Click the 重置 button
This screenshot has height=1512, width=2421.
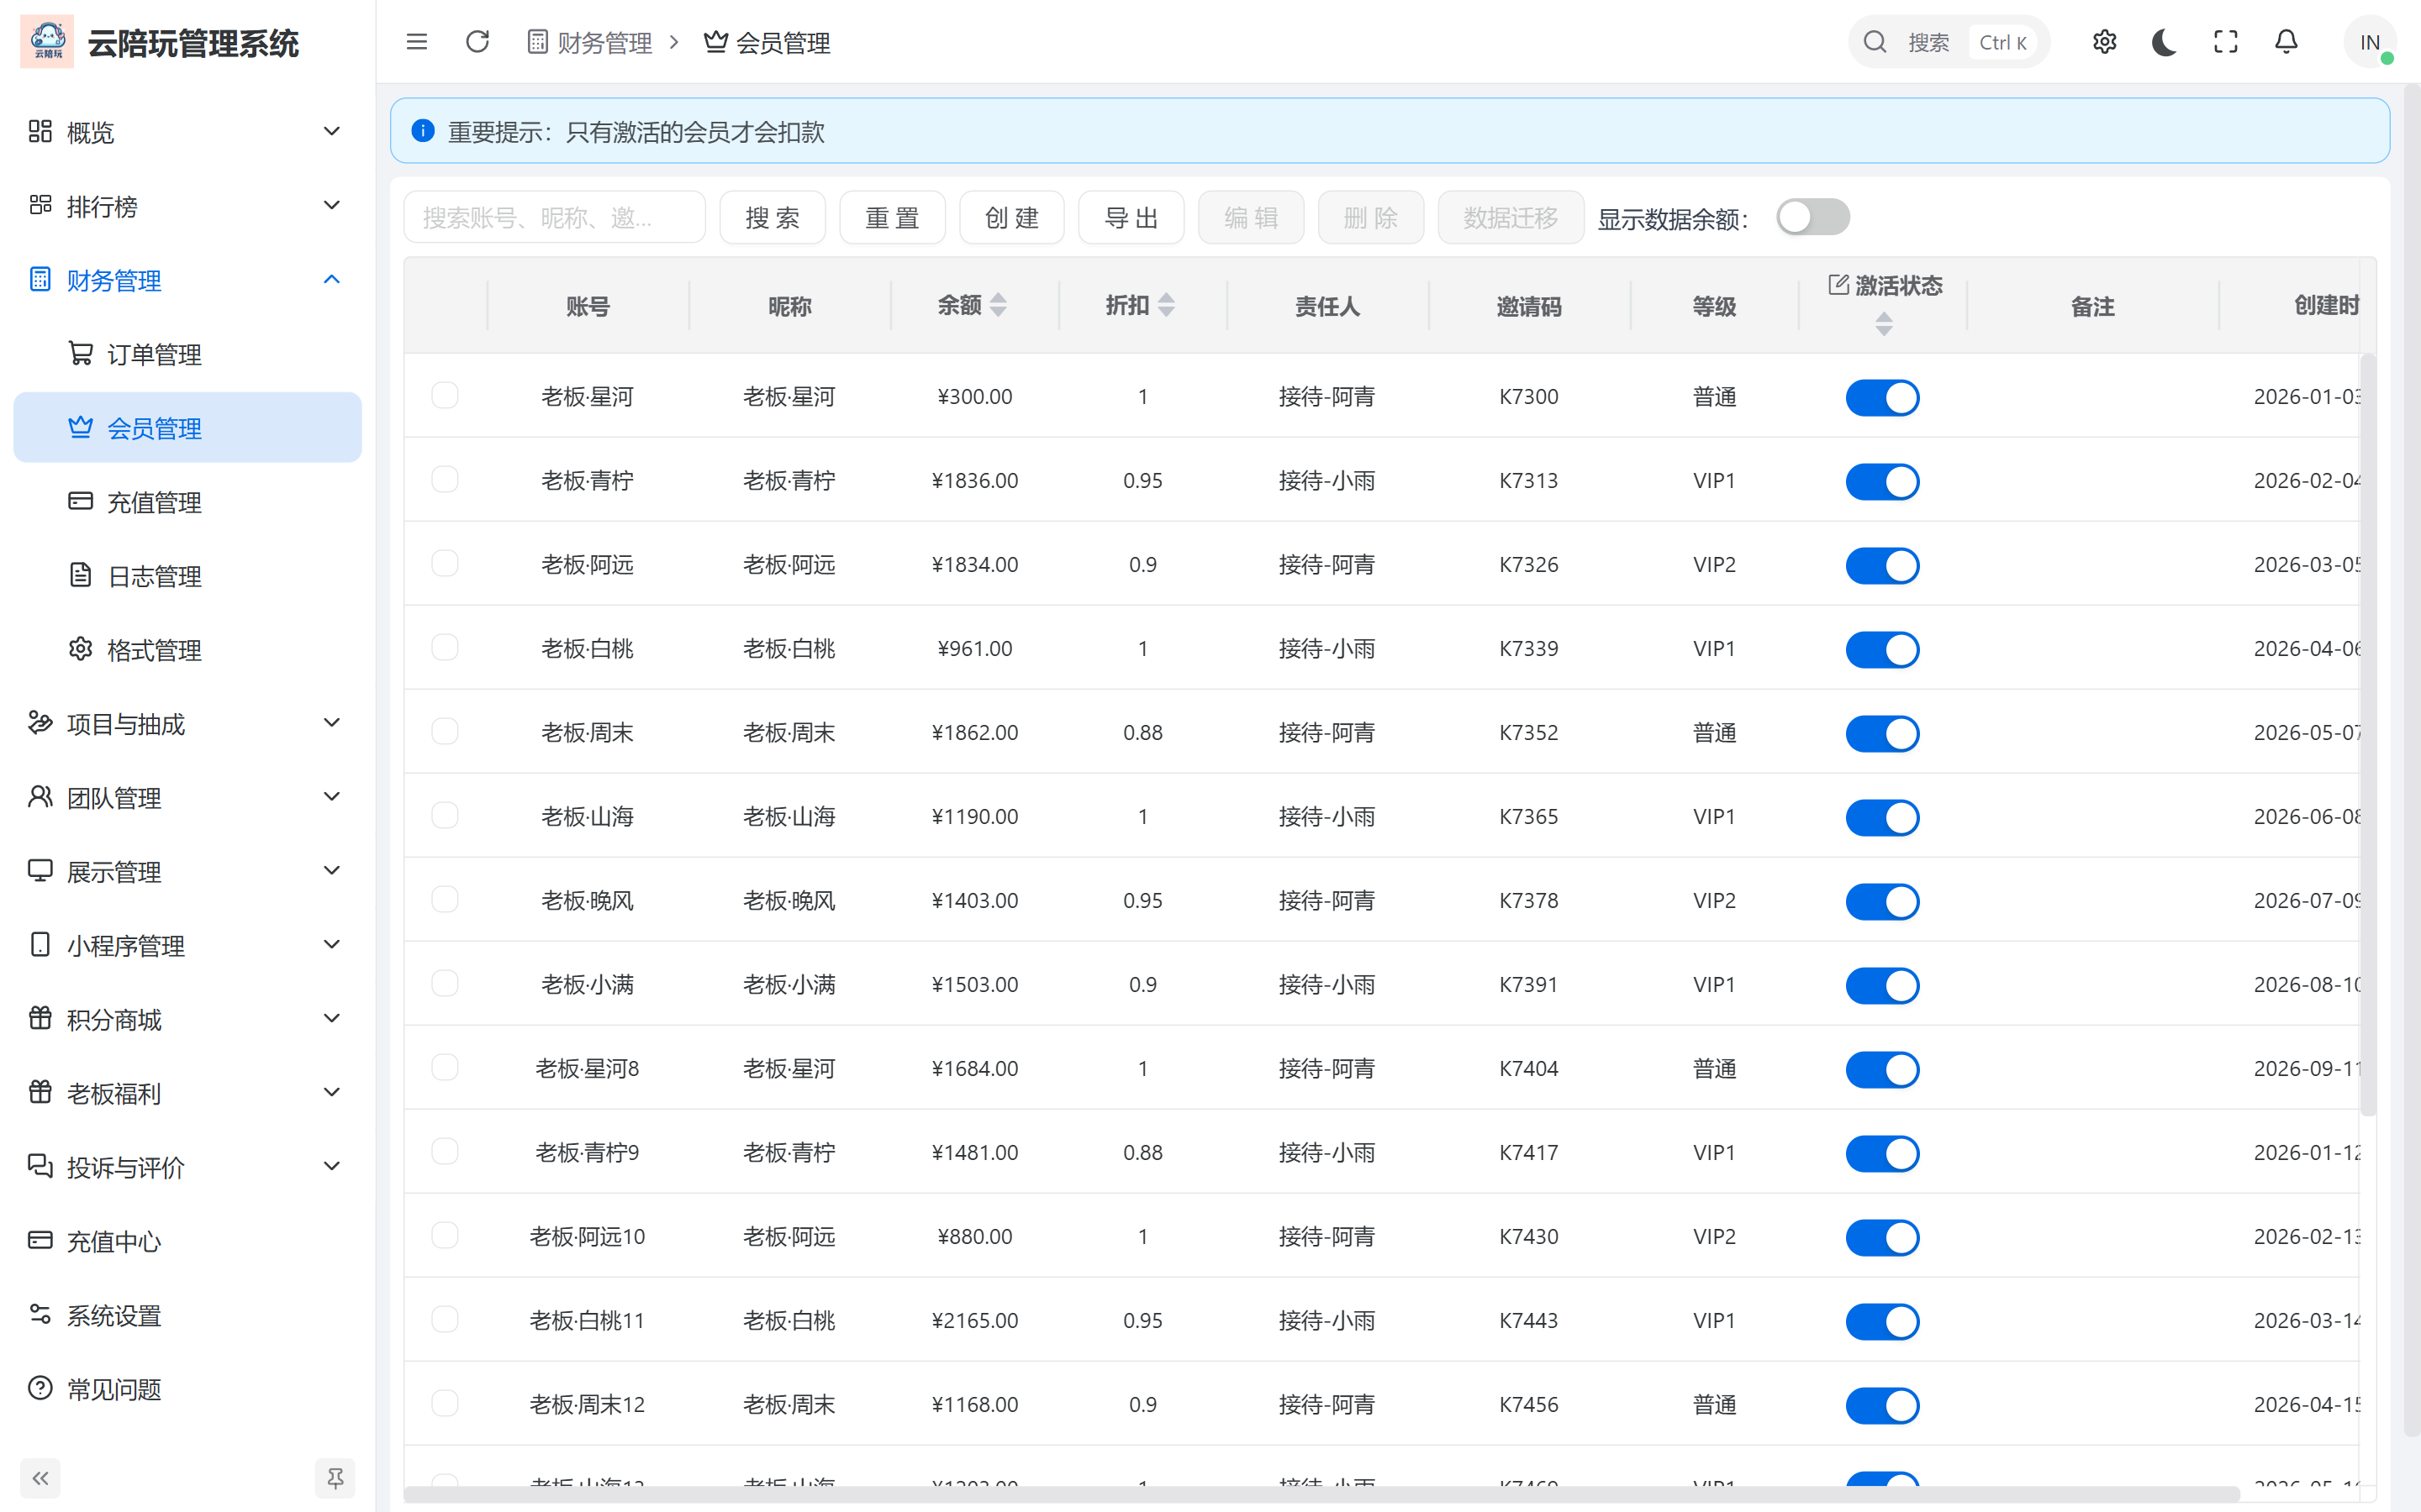pos(893,217)
